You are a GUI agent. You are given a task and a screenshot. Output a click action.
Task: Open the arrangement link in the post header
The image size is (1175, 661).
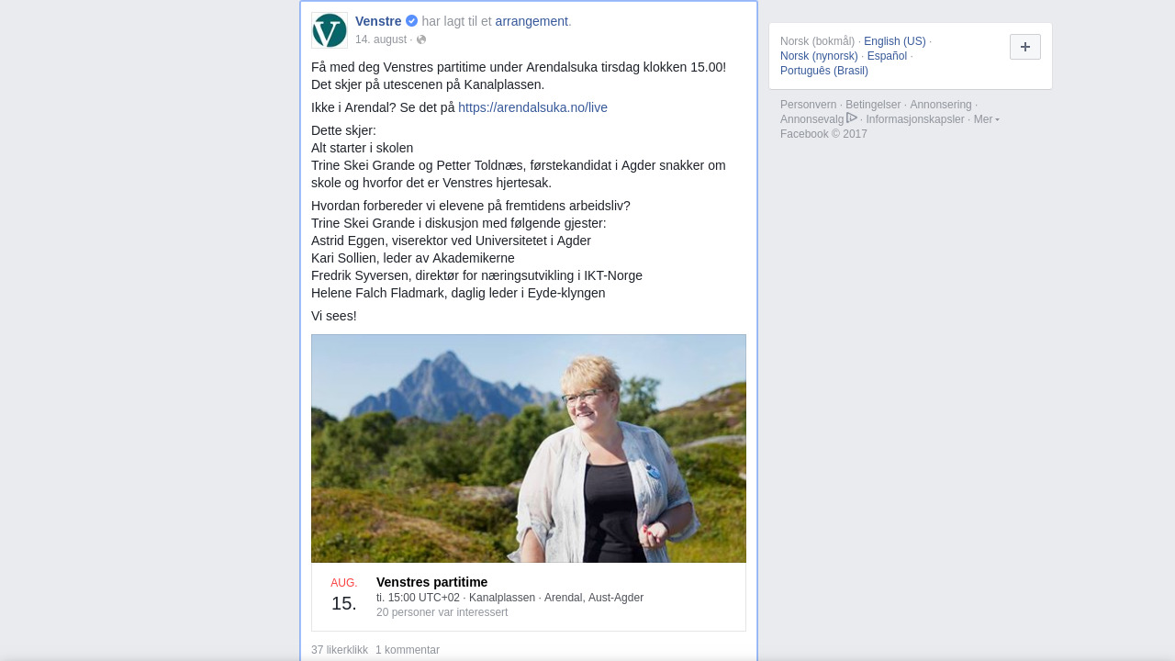532,21
